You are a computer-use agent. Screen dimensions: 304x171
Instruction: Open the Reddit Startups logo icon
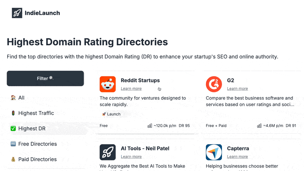click(x=108, y=84)
